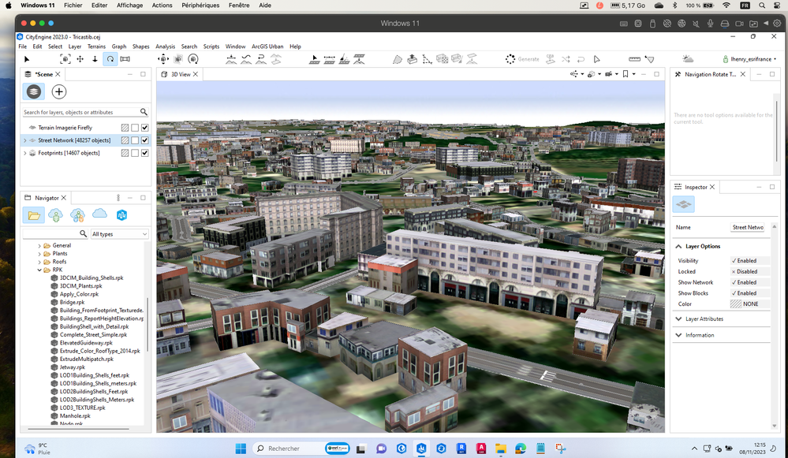Viewport: 788px width, 458px height.
Task: Click the bookmark icon in 3D View
Action: [625, 74]
